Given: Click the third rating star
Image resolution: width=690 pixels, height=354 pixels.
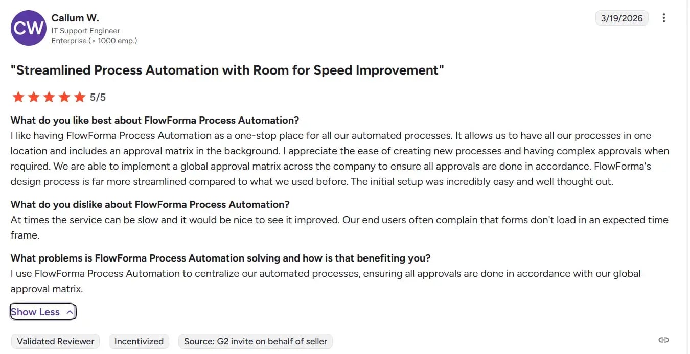Looking at the screenshot, I should pyautogui.click(x=49, y=97).
